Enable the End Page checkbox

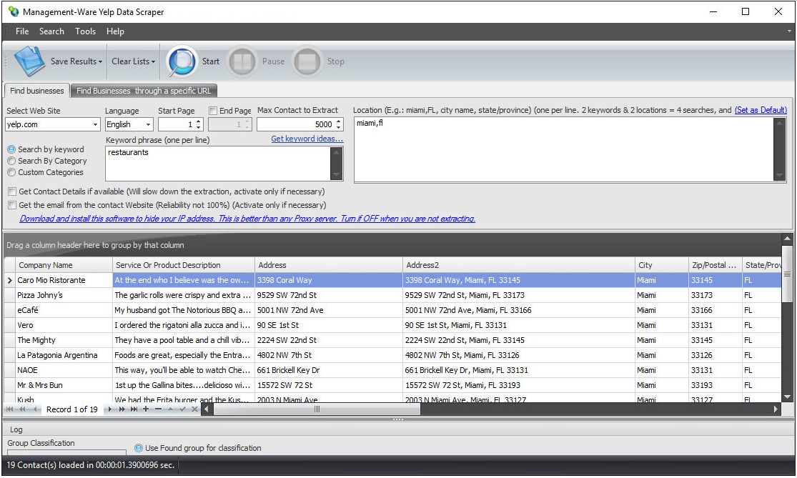coord(213,110)
